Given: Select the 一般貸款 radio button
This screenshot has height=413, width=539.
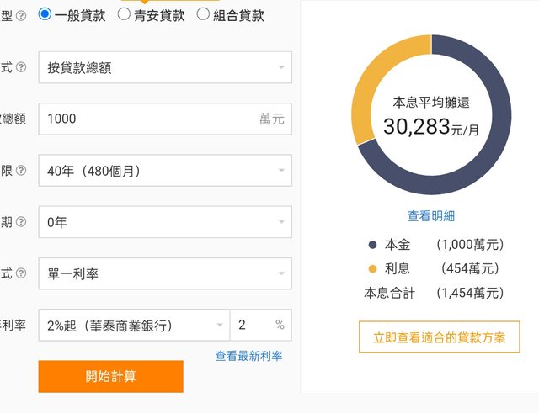Looking at the screenshot, I should click(x=45, y=14).
